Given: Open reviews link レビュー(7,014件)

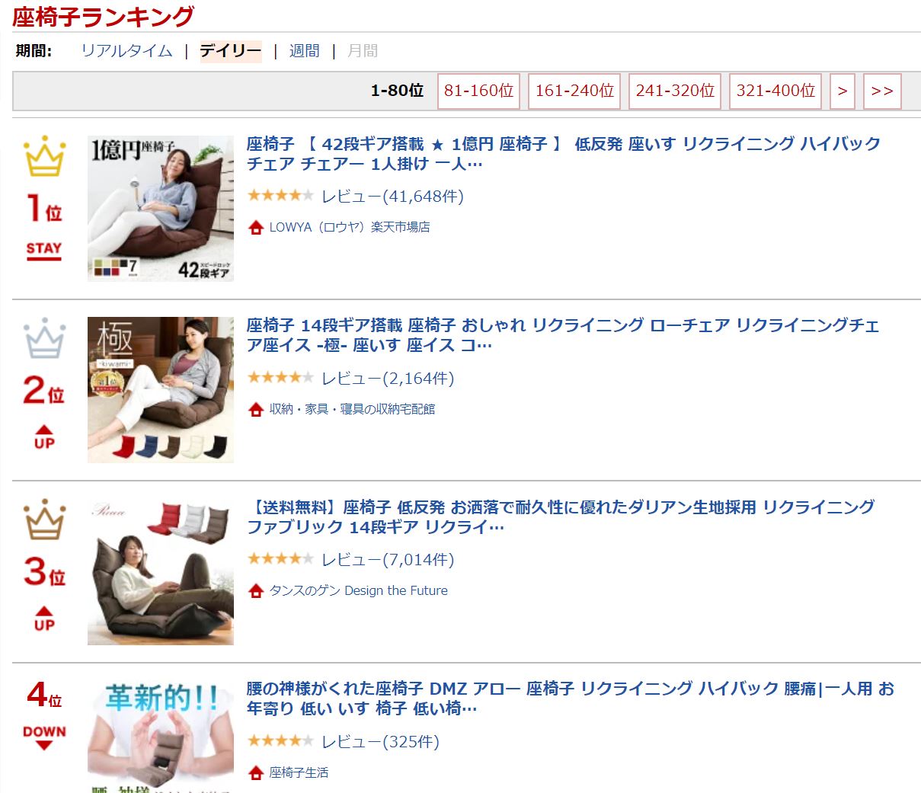Looking at the screenshot, I should [388, 560].
